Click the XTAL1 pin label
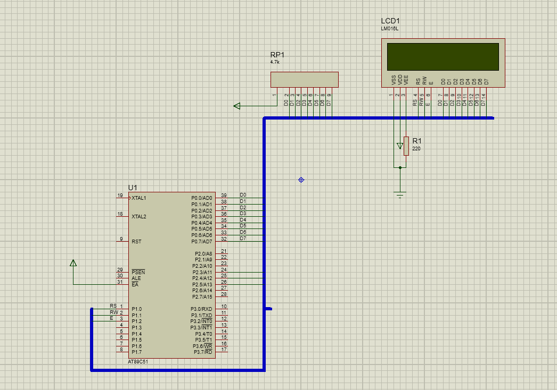Image resolution: width=557 pixels, height=390 pixels. pyautogui.click(x=139, y=198)
